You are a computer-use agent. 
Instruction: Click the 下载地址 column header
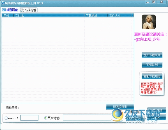click(96, 15)
